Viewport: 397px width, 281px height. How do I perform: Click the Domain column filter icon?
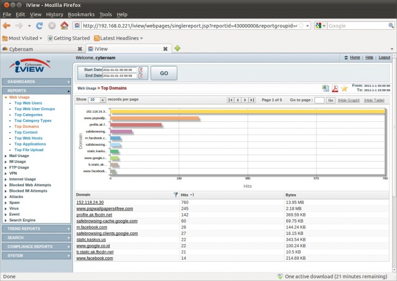coord(176,195)
